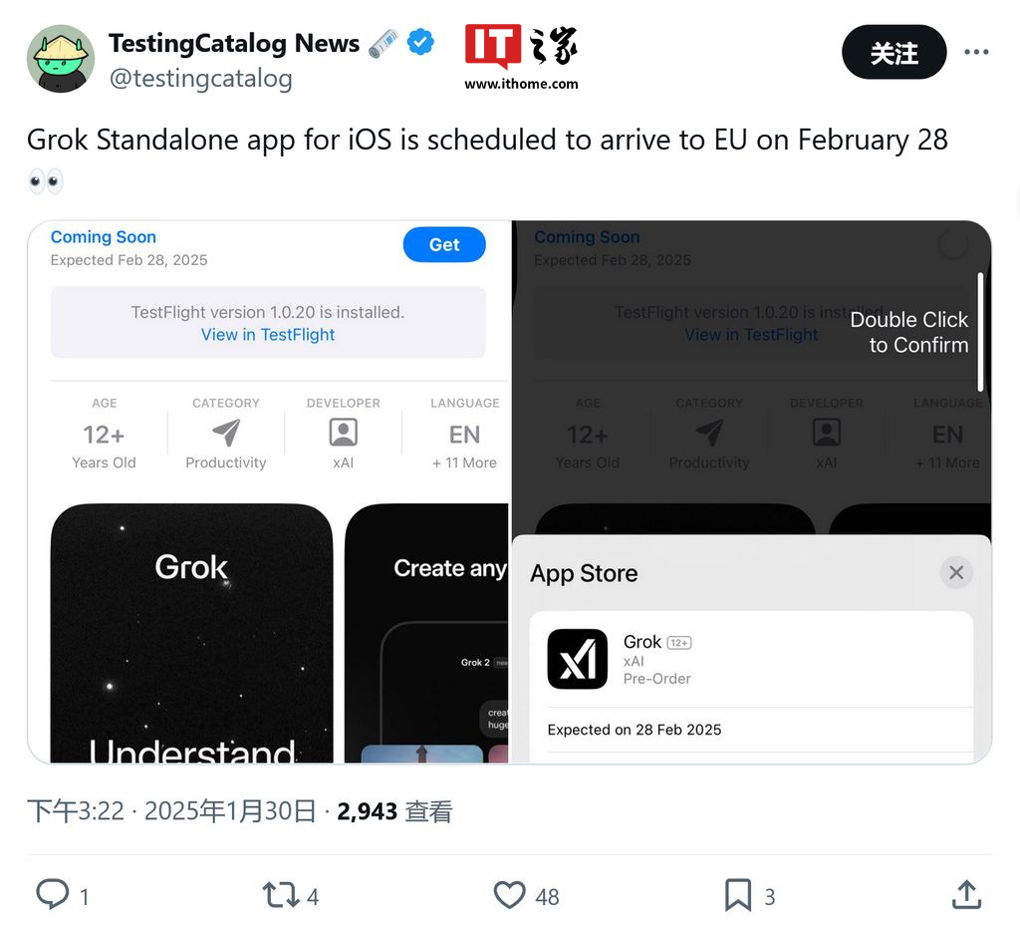
Task: Click the tweet timestamp 下午3:22
Action: click(x=76, y=811)
